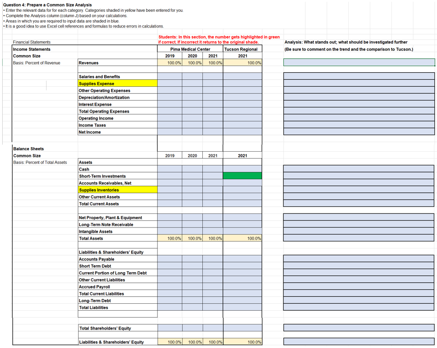Click Net Income 2021 Pima input cell
Screen dimensions: 437x348
click(213, 131)
